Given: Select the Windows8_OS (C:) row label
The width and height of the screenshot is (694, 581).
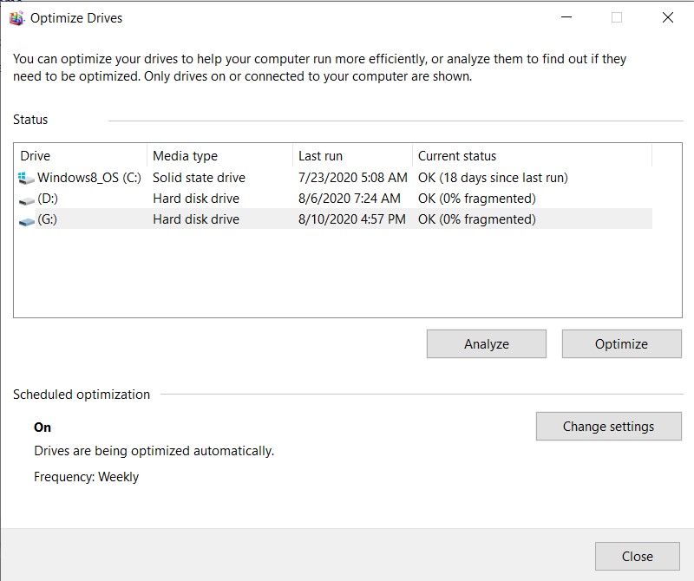Looking at the screenshot, I should tap(89, 178).
